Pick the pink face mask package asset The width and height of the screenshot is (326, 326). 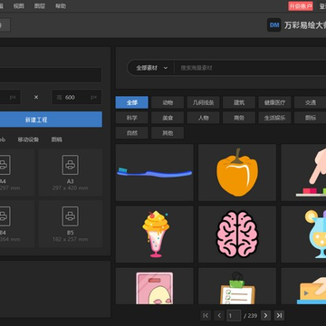(155, 286)
